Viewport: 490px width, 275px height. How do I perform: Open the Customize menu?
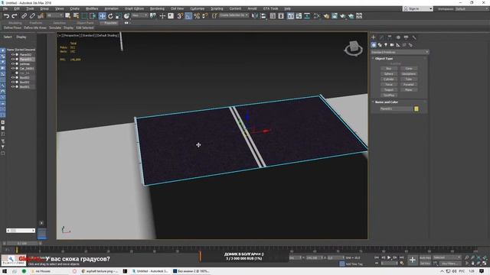[198, 8]
